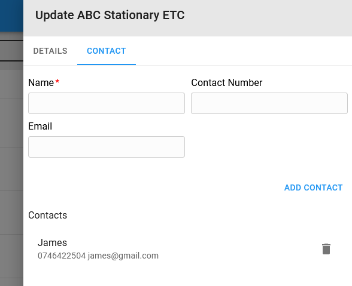Click the blue app header behind dialog
Image resolution: width=352 pixels, height=286 pixels.
click(x=11, y=16)
